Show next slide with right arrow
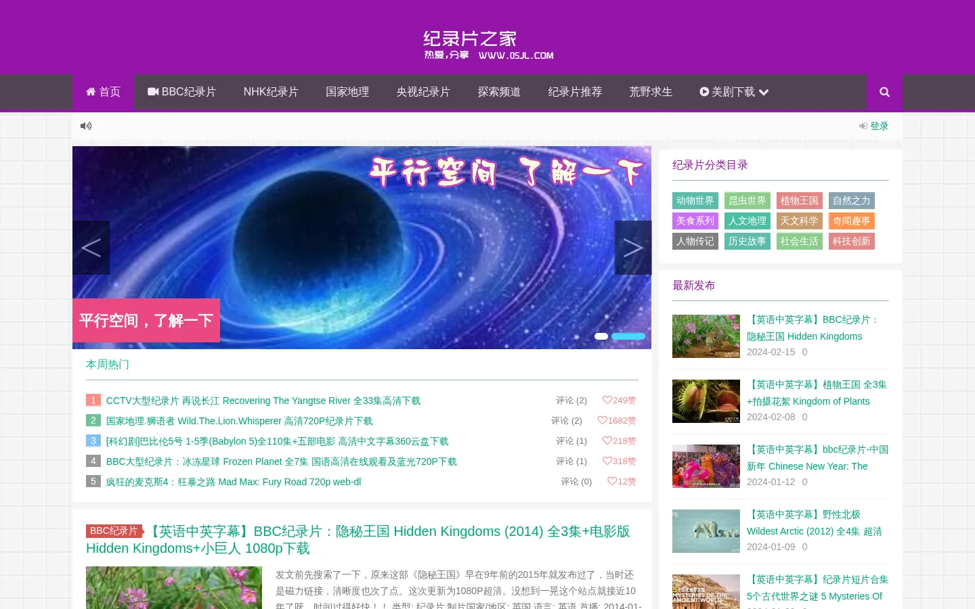 [633, 248]
